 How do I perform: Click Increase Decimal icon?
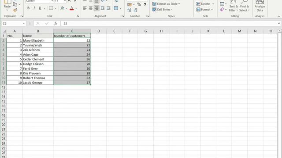click(x=129, y=10)
